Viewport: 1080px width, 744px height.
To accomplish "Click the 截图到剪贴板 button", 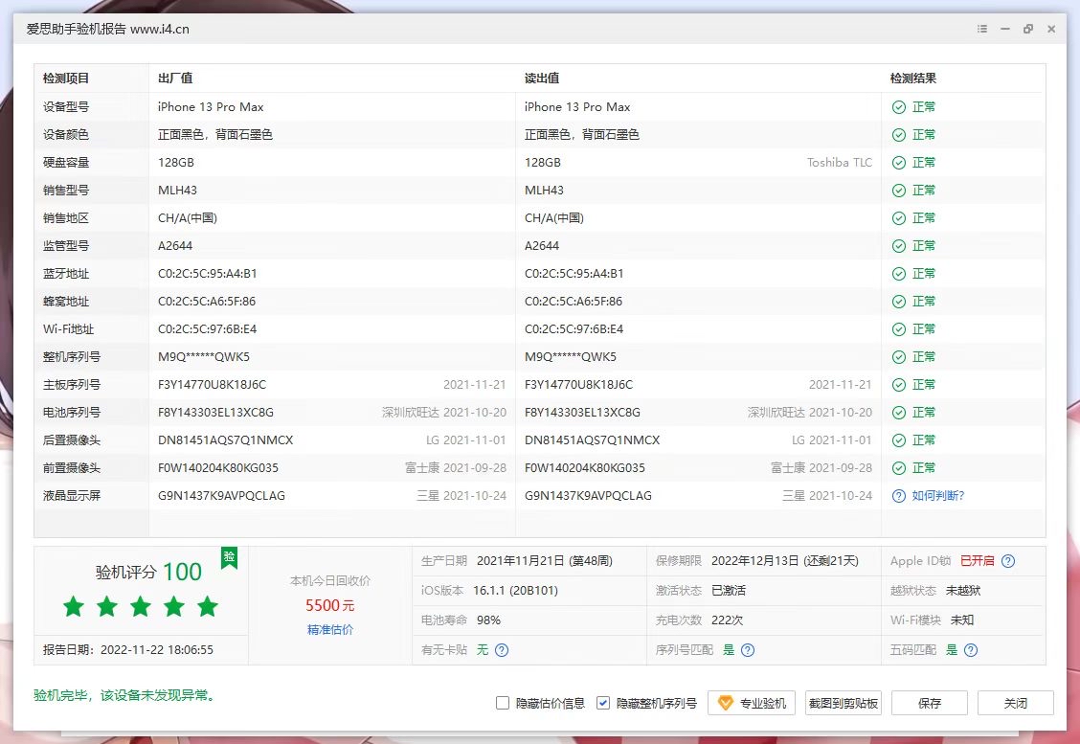I will (843, 702).
